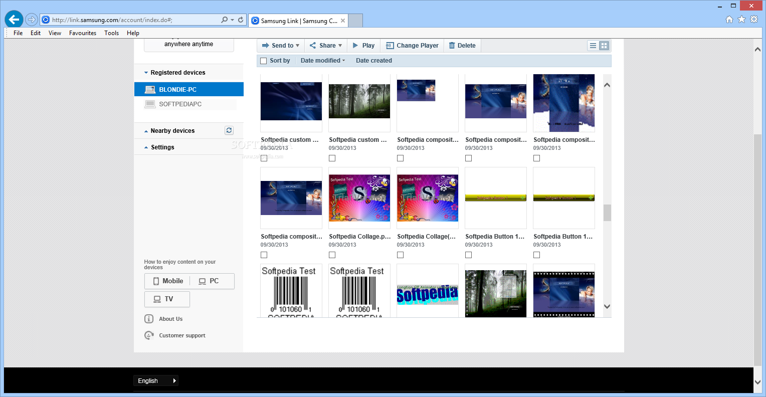This screenshot has height=397, width=766.
Task: Open the browser Tools gear icon
Action: pyautogui.click(x=754, y=20)
